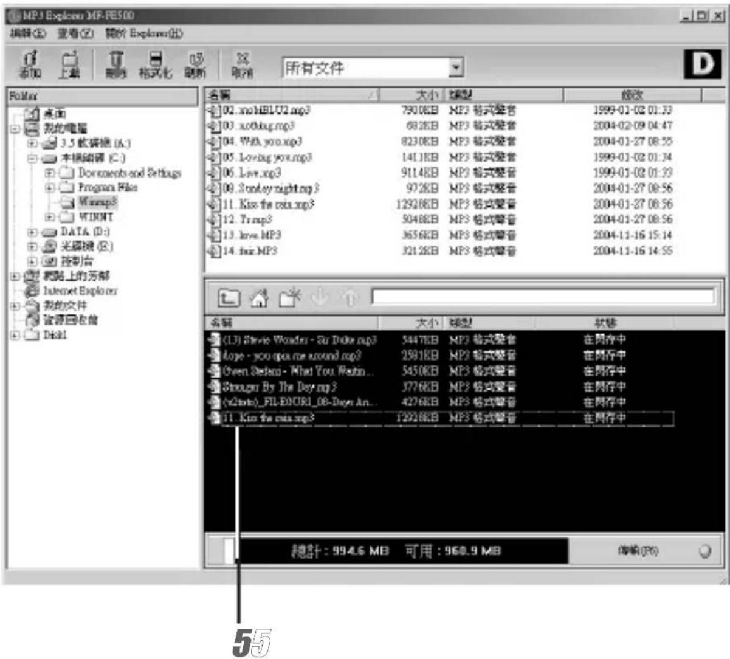Select 我的文件 in the folder tree
Screen dimensions: 730x659
tap(64, 305)
